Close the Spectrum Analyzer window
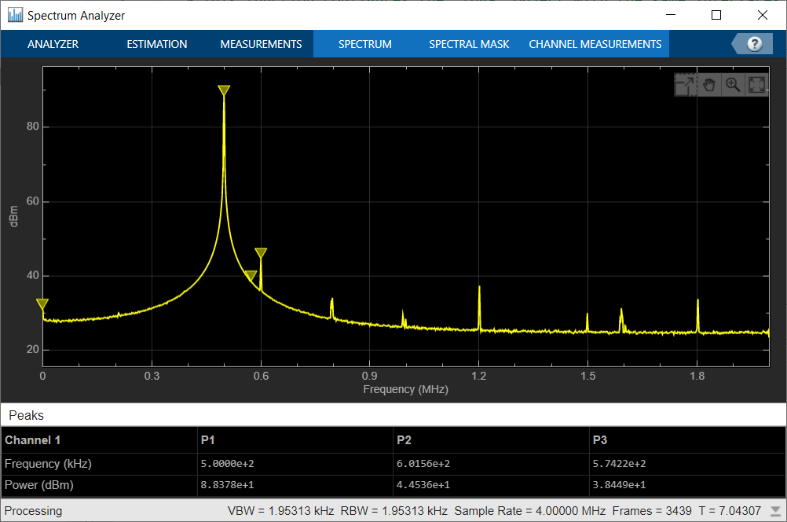787x522 pixels. click(x=763, y=15)
